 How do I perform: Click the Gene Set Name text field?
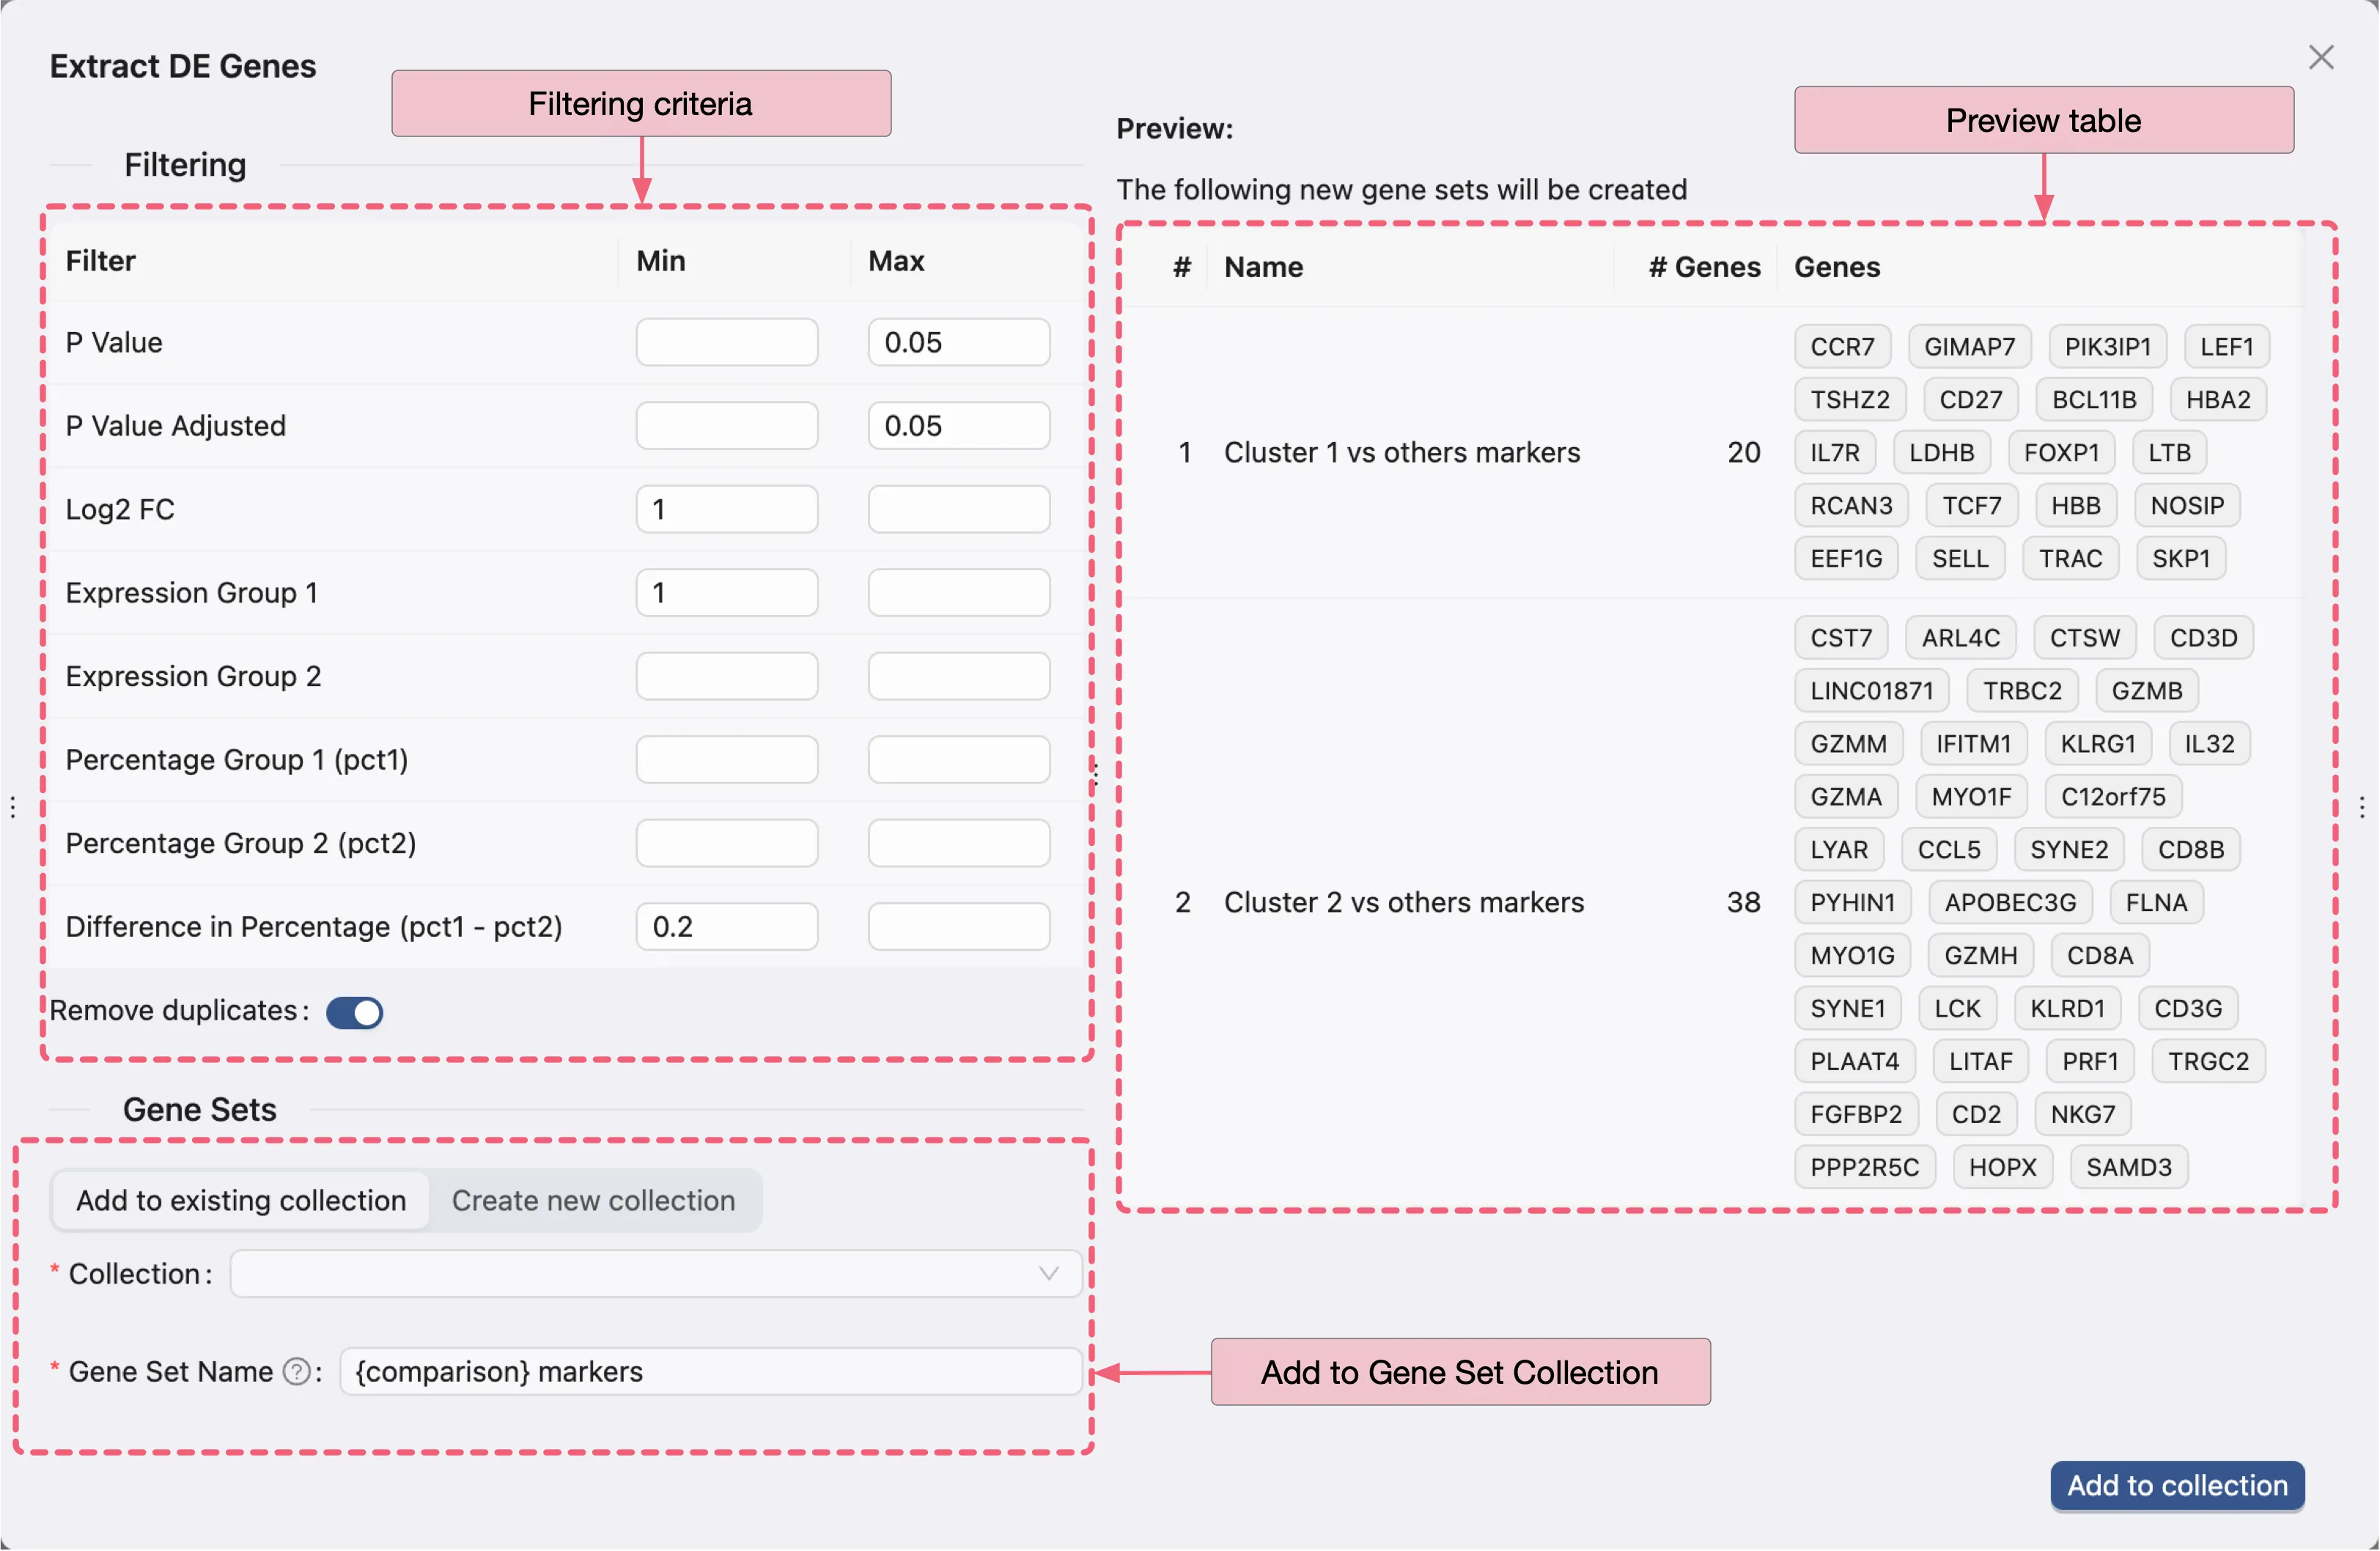710,1371
